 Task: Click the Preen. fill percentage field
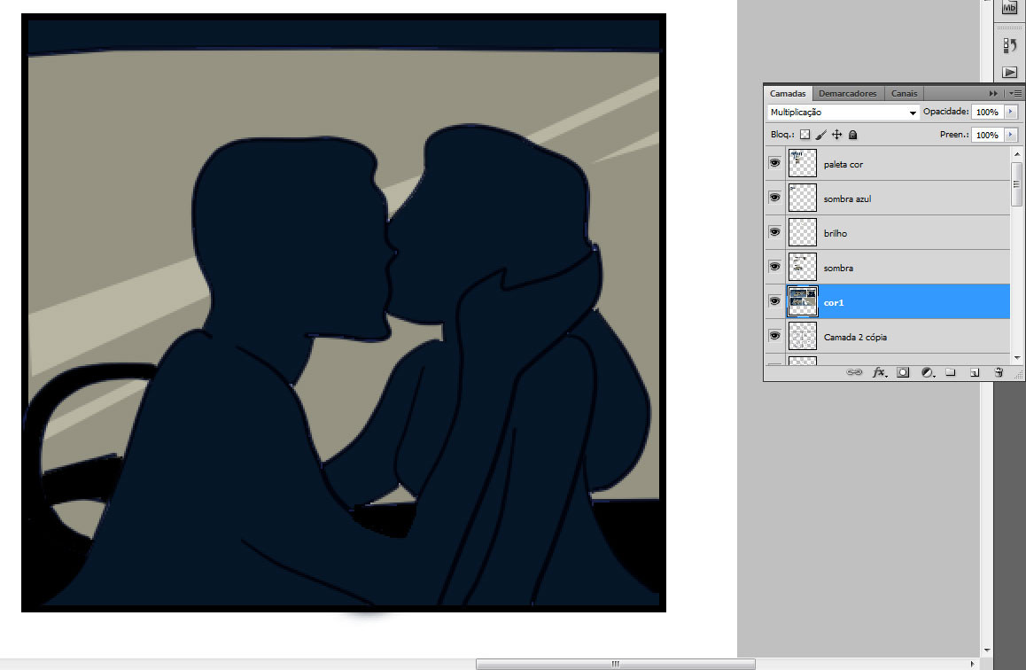click(x=986, y=136)
